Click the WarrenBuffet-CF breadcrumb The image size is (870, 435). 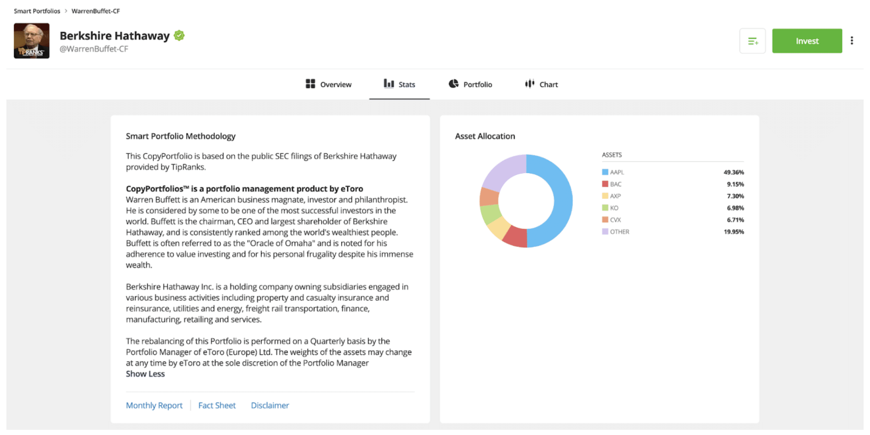(96, 11)
